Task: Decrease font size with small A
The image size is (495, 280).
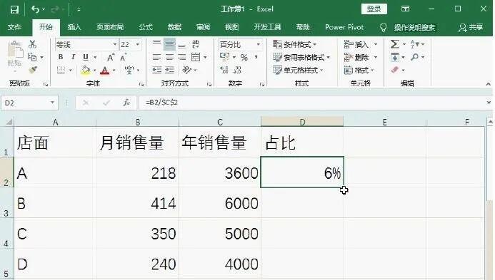Action: tap(123, 57)
